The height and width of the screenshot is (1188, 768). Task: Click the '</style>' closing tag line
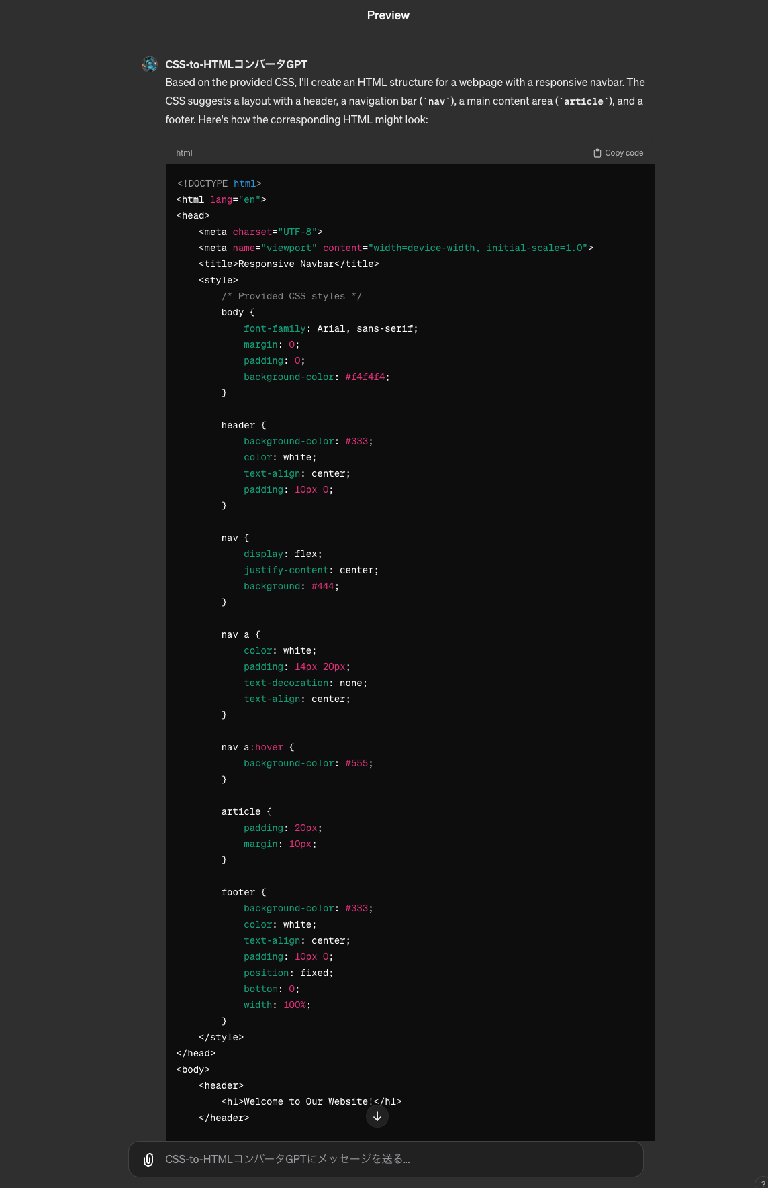pyautogui.click(x=221, y=1037)
